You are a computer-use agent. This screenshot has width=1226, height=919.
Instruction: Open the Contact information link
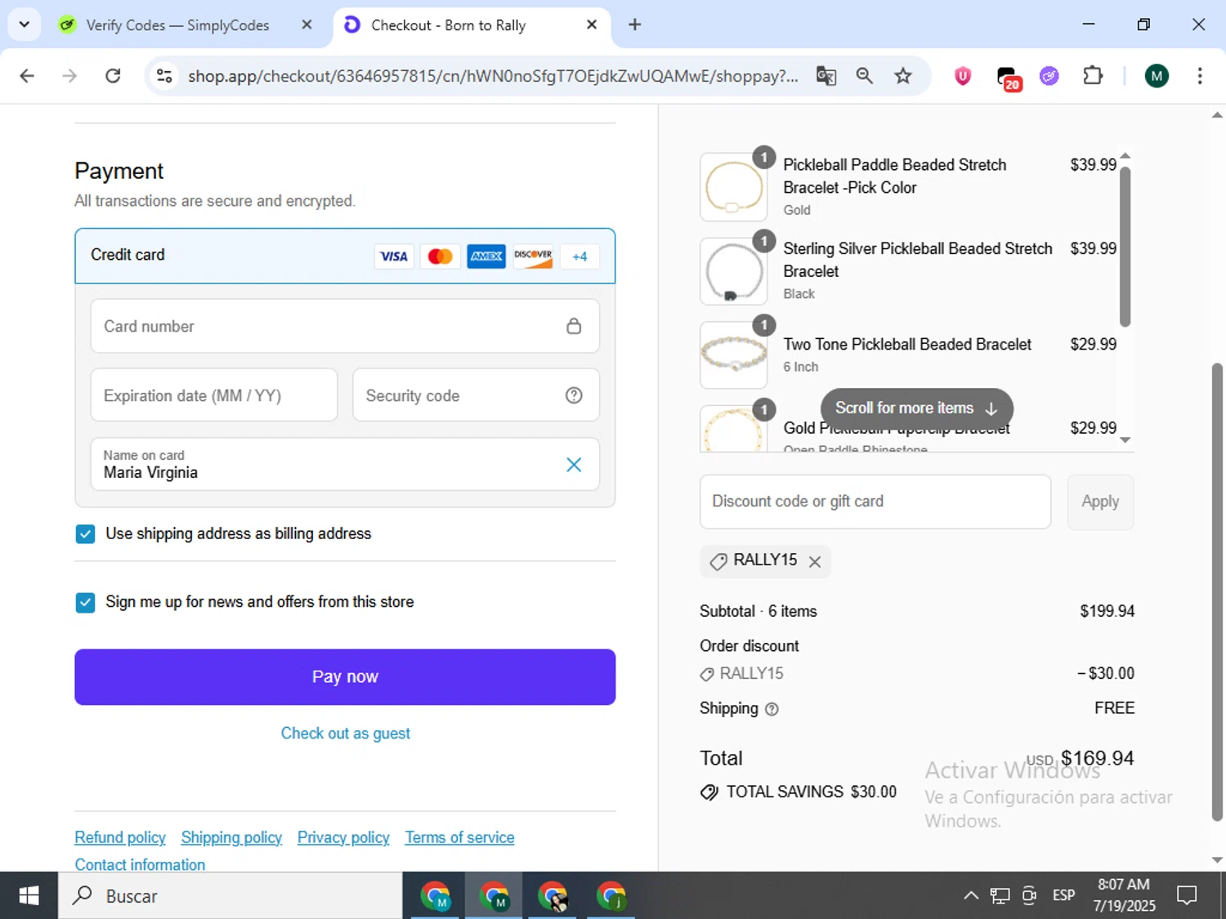140,864
